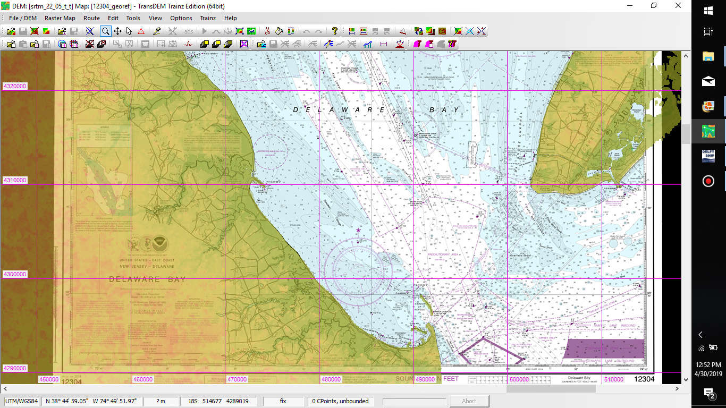726x408 pixels.
Task: Click the 4320000 grid northing label
Action: pyautogui.click(x=15, y=86)
